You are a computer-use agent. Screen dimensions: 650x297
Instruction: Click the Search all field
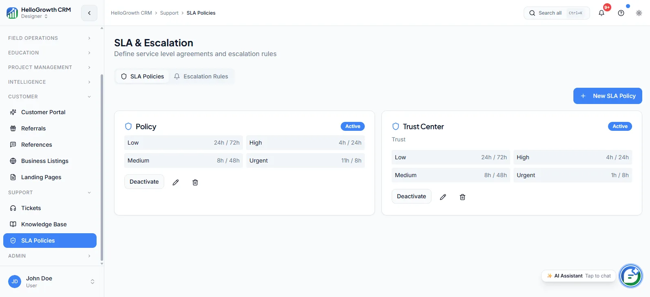[557, 13]
